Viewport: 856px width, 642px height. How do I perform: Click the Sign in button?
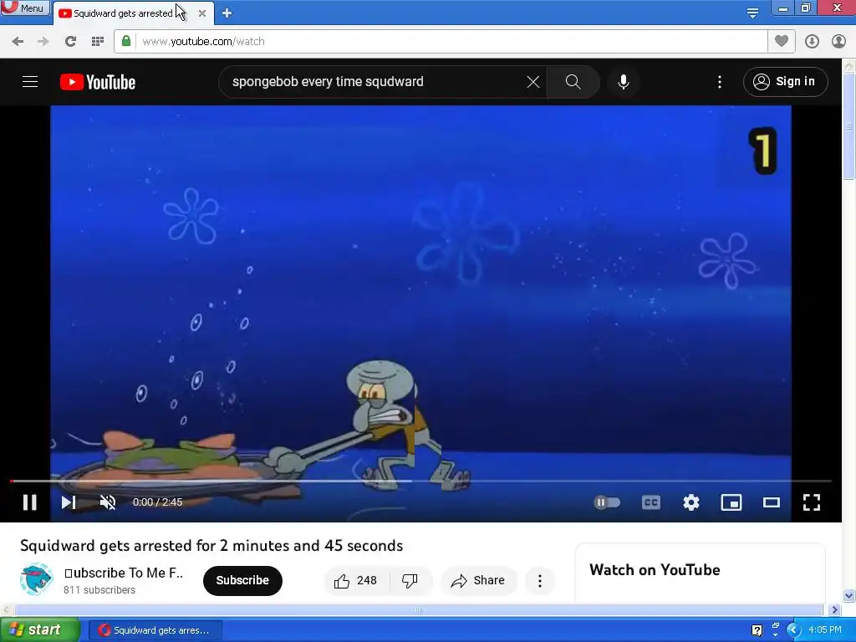(x=785, y=82)
